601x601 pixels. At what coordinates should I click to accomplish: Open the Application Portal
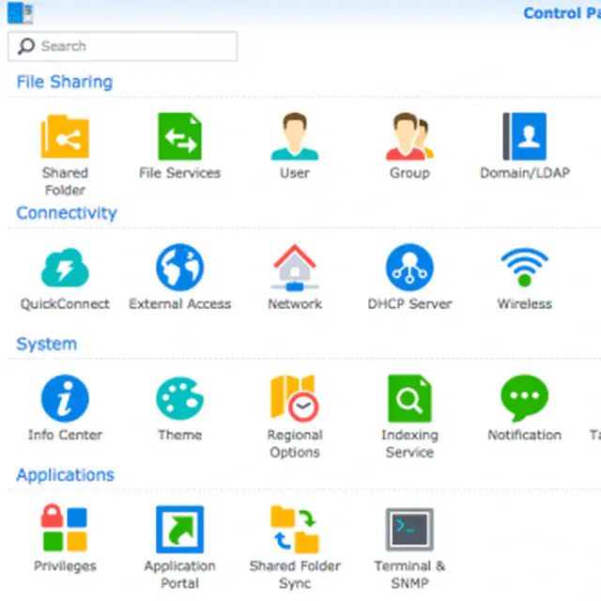tap(179, 531)
